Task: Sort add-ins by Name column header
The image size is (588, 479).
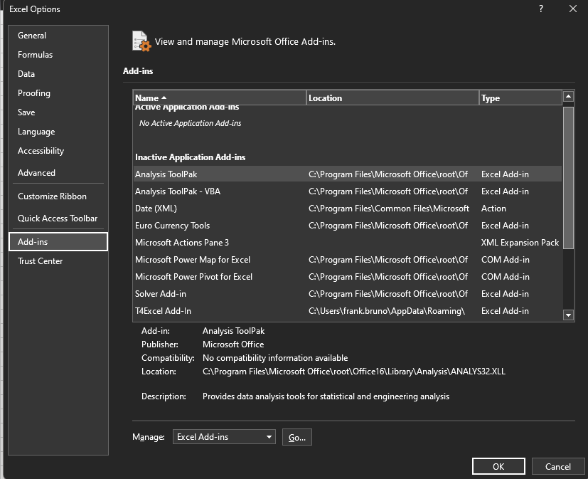Action: (x=219, y=98)
